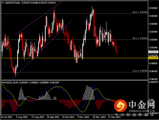
Task: Click the yellow 0.91100 price tag
Action: pyautogui.click(x=153, y=58)
